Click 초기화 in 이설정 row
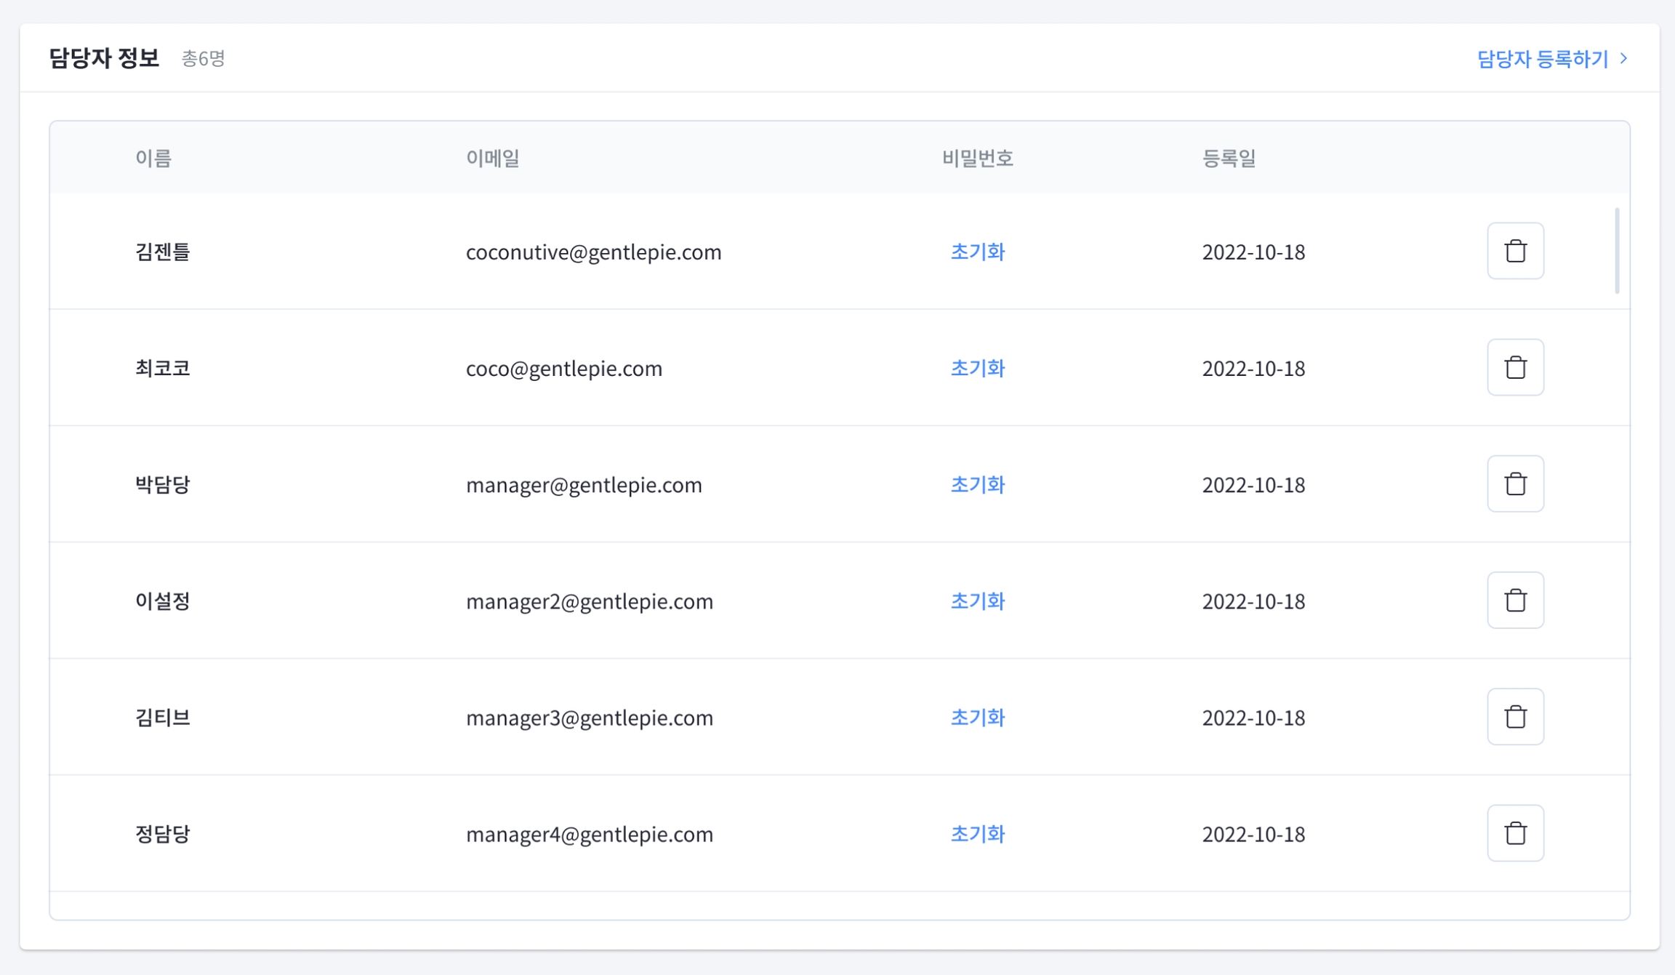This screenshot has width=1675, height=975. click(x=977, y=601)
